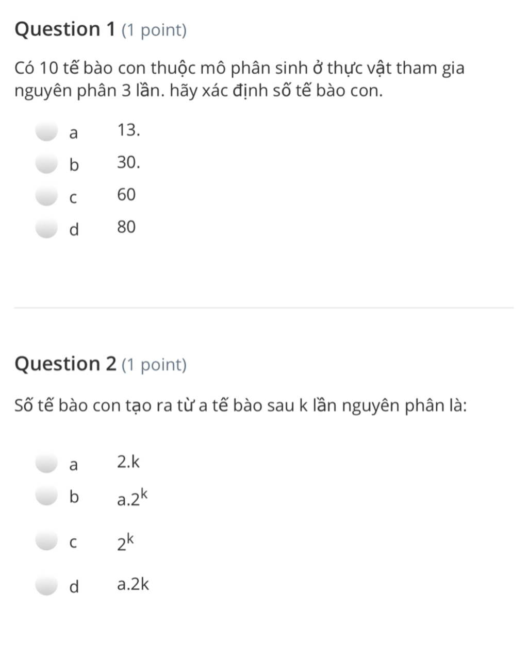Mark radio button d in Question 1

click(x=46, y=228)
